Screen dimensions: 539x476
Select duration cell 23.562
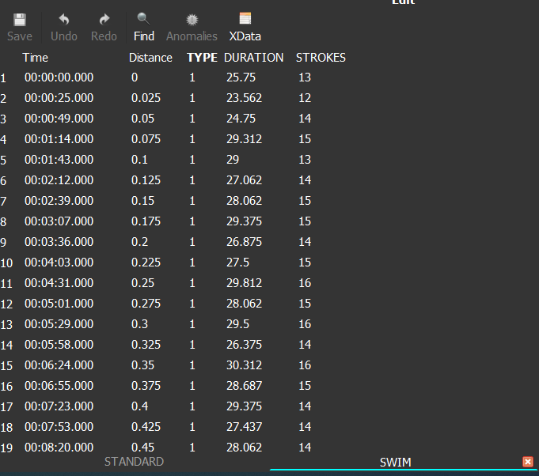244,98
